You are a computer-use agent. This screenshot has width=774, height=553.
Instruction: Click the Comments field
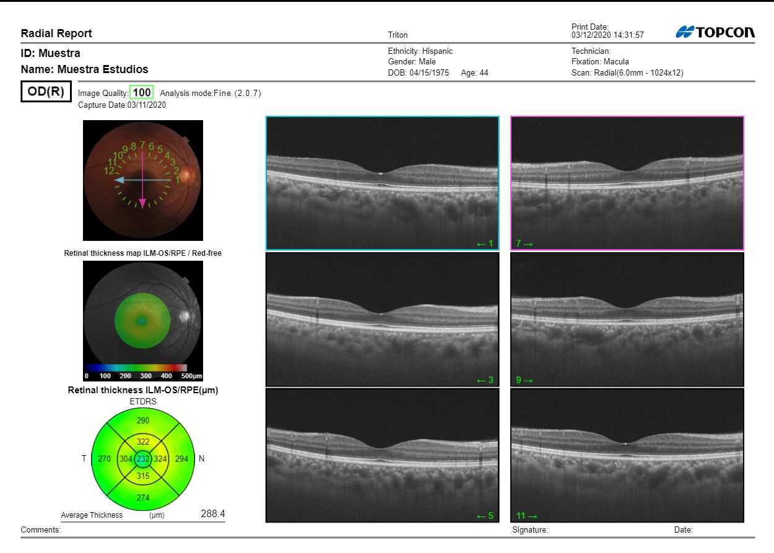155,530
